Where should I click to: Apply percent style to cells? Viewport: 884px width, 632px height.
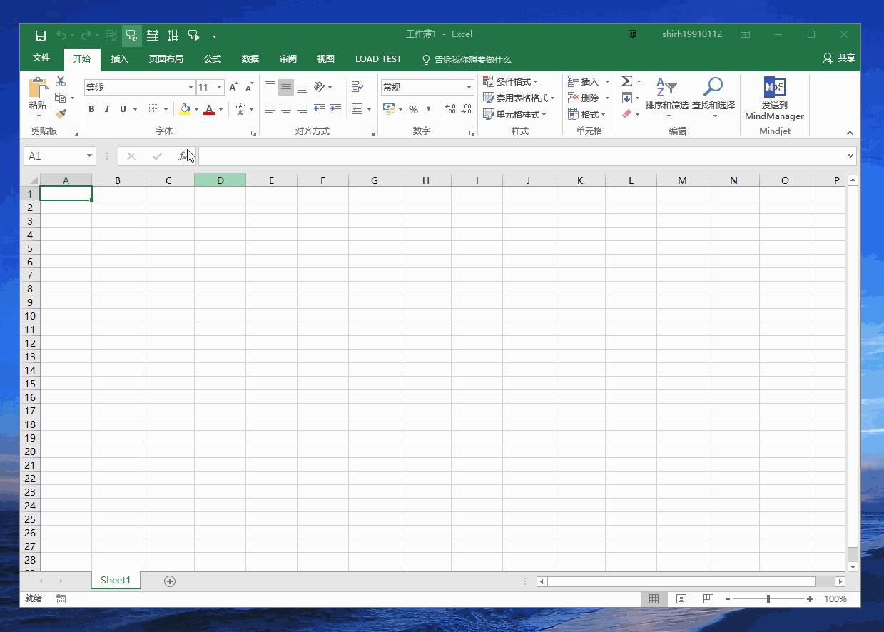pos(413,109)
